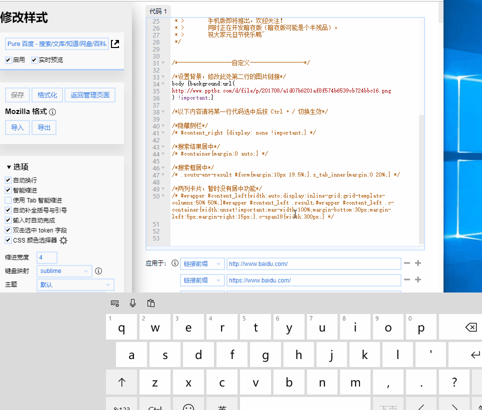482x410 pixels.
Task: Select the 代码 1 tab
Action: (158, 11)
